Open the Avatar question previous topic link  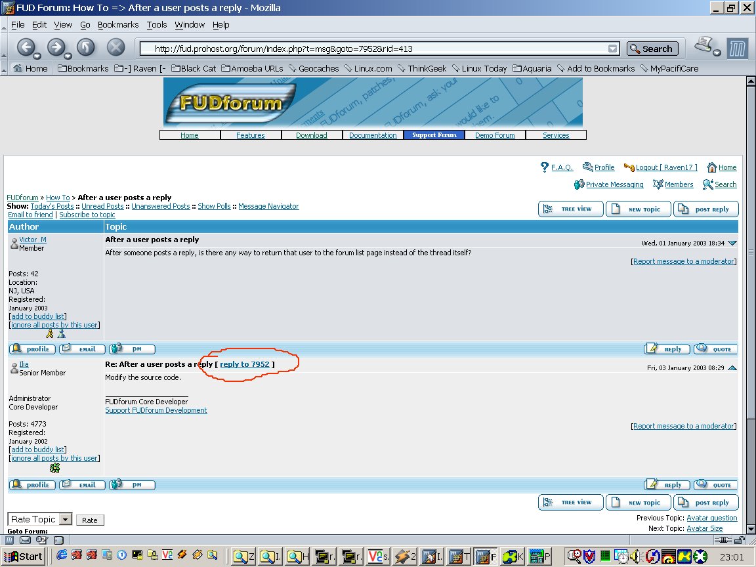tap(711, 518)
